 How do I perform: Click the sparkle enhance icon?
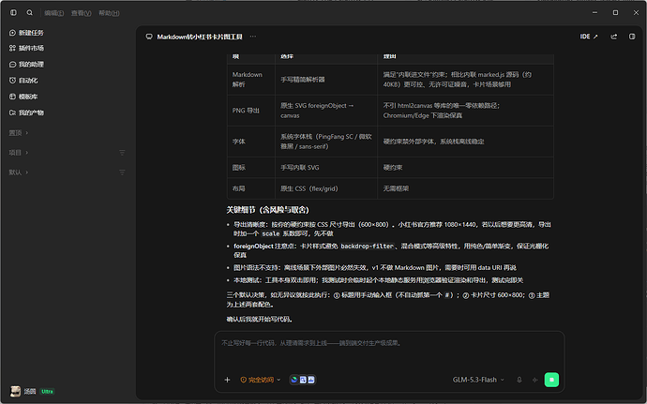(535, 380)
